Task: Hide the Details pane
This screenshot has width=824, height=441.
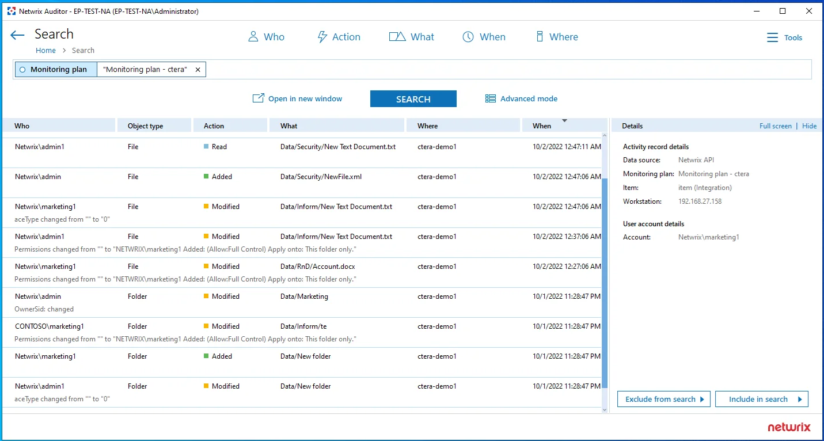Action: (810, 126)
